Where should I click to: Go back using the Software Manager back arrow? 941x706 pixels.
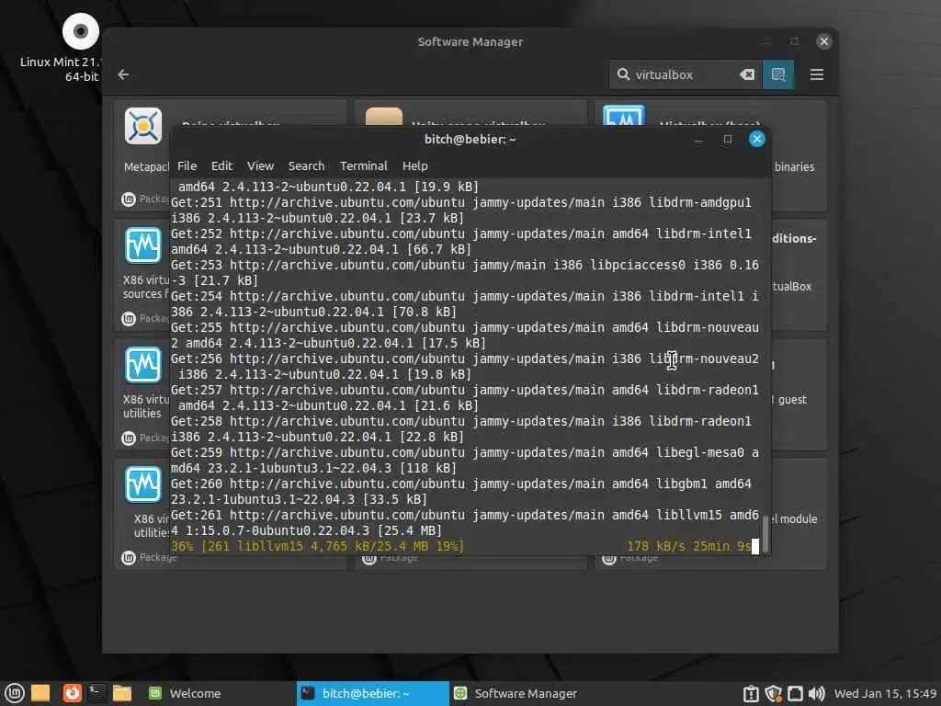tap(124, 74)
